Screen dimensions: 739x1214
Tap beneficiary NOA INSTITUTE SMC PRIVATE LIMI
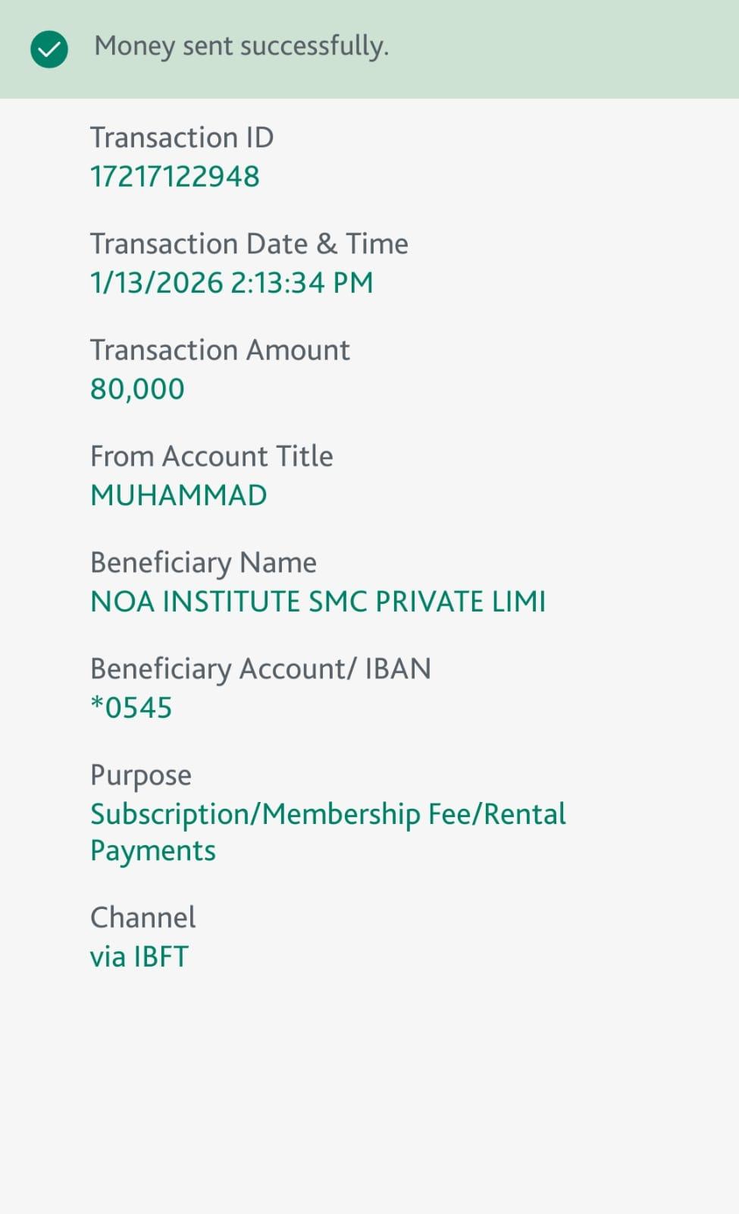tap(318, 602)
